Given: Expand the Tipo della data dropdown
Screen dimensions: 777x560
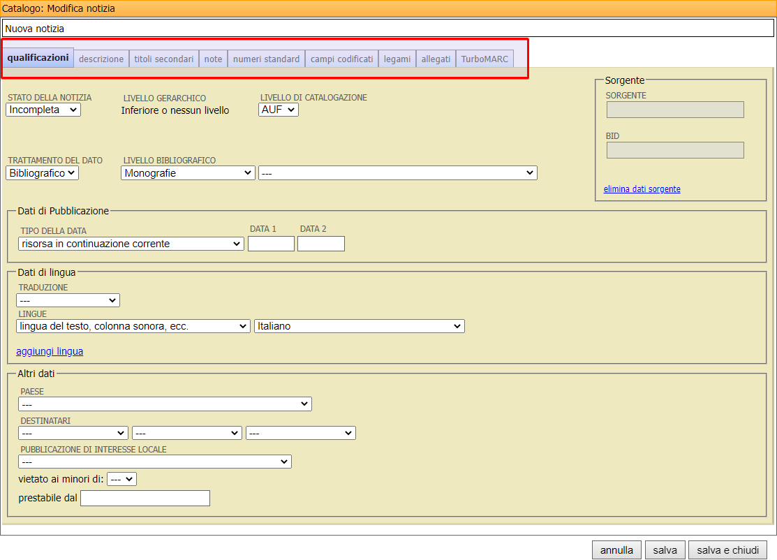Looking at the screenshot, I should pos(131,244).
